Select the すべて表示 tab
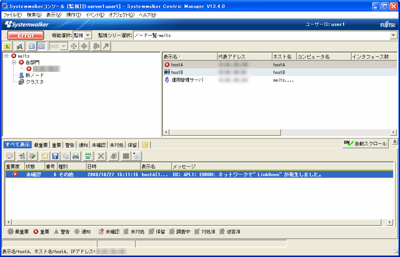The width and height of the screenshot is (400, 257). pyautogui.click(x=18, y=145)
